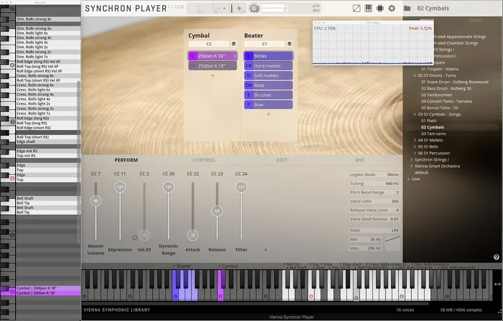Load the 01 Piatti preset
Viewport: 503px width, 321px height.
(x=429, y=121)
